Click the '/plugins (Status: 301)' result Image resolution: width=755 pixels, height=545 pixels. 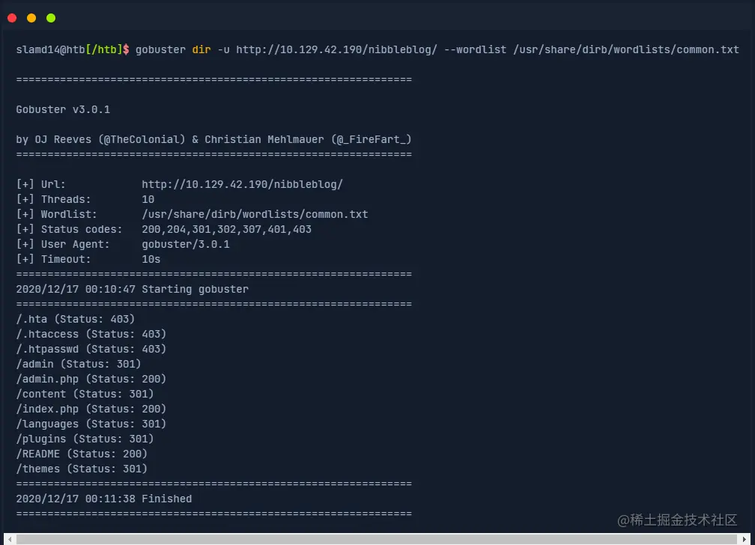click(85, 439)
